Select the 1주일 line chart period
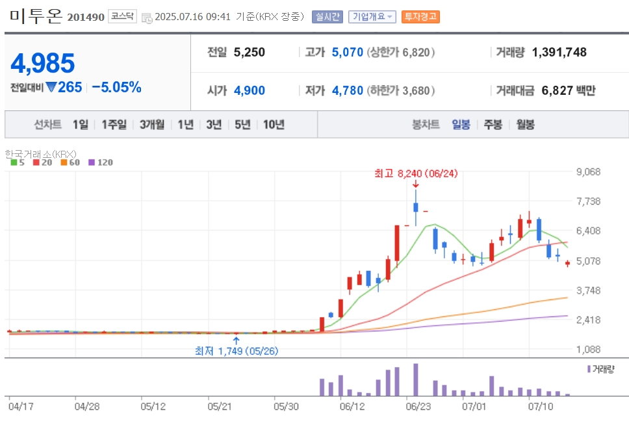Image resolution: width=629 pixels, height=432 pixels. pyautogui.click(x=114, y=125)
